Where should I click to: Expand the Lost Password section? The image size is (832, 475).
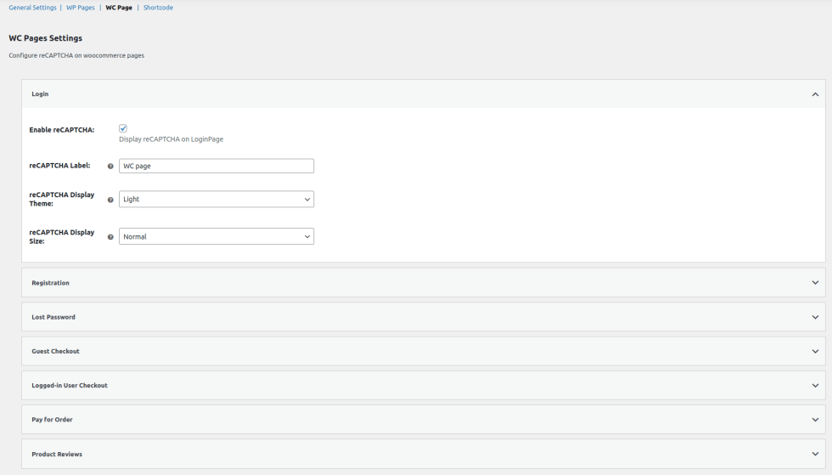point(424,317)
